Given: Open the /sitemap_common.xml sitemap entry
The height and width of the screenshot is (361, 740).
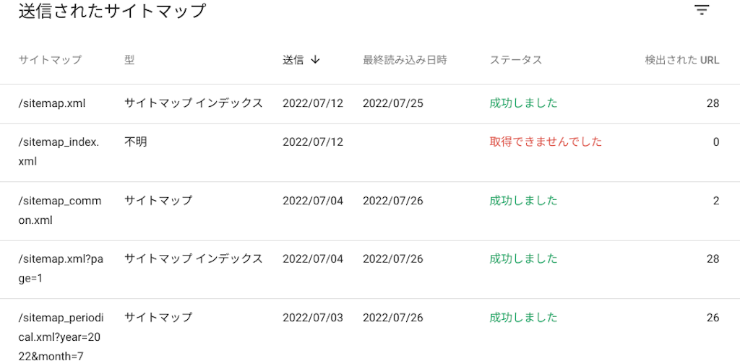Looking at the screenshot, I should click(x=60, y=211).
